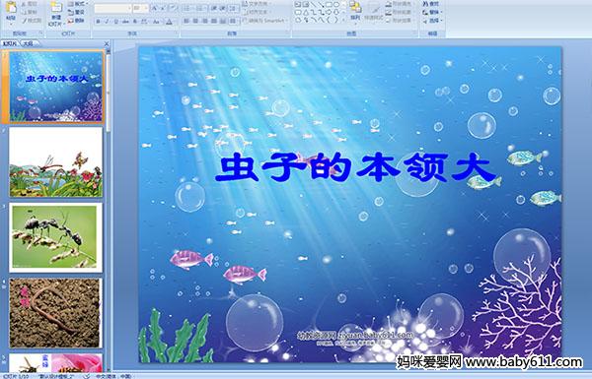Click the Delete (删除) slide icon
592x379 pixels.
coord(71,21)
